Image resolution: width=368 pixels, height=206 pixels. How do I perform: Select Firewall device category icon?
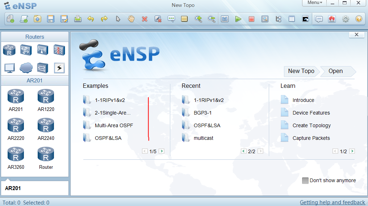59,50
